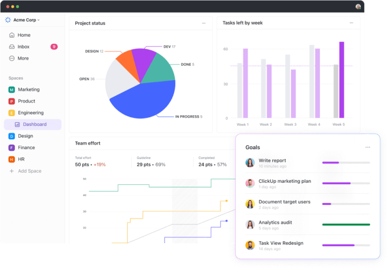Open the purple Finance space icon

pyautogui.click(x=12, y=148)
